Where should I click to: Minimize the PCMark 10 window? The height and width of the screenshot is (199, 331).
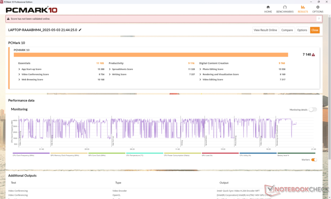(x=311, y=2)
